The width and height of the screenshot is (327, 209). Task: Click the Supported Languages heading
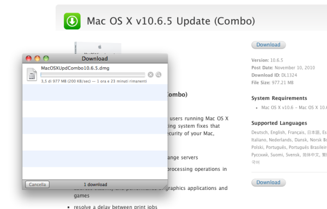tap(279, 123)
